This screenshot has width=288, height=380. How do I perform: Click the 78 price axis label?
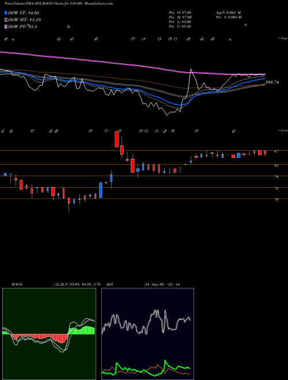(276, 177)
